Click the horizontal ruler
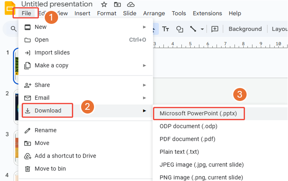This screenshot has width=288, height=181. (220, 44)
